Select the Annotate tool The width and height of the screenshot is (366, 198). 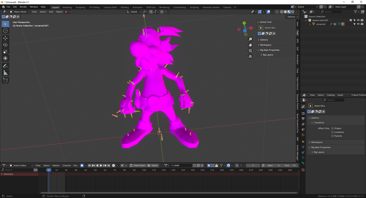(x=5, y=66)
